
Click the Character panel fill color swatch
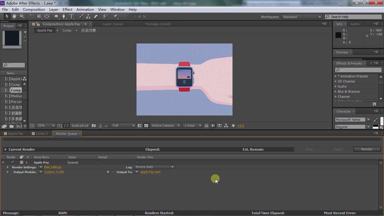tap(382, 121)
